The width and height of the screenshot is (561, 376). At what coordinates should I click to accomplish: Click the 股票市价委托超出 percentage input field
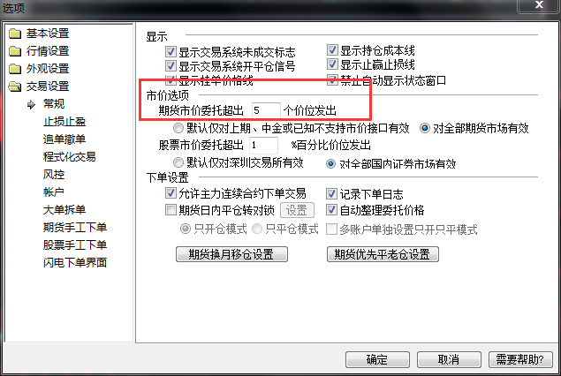coord(263,145)
